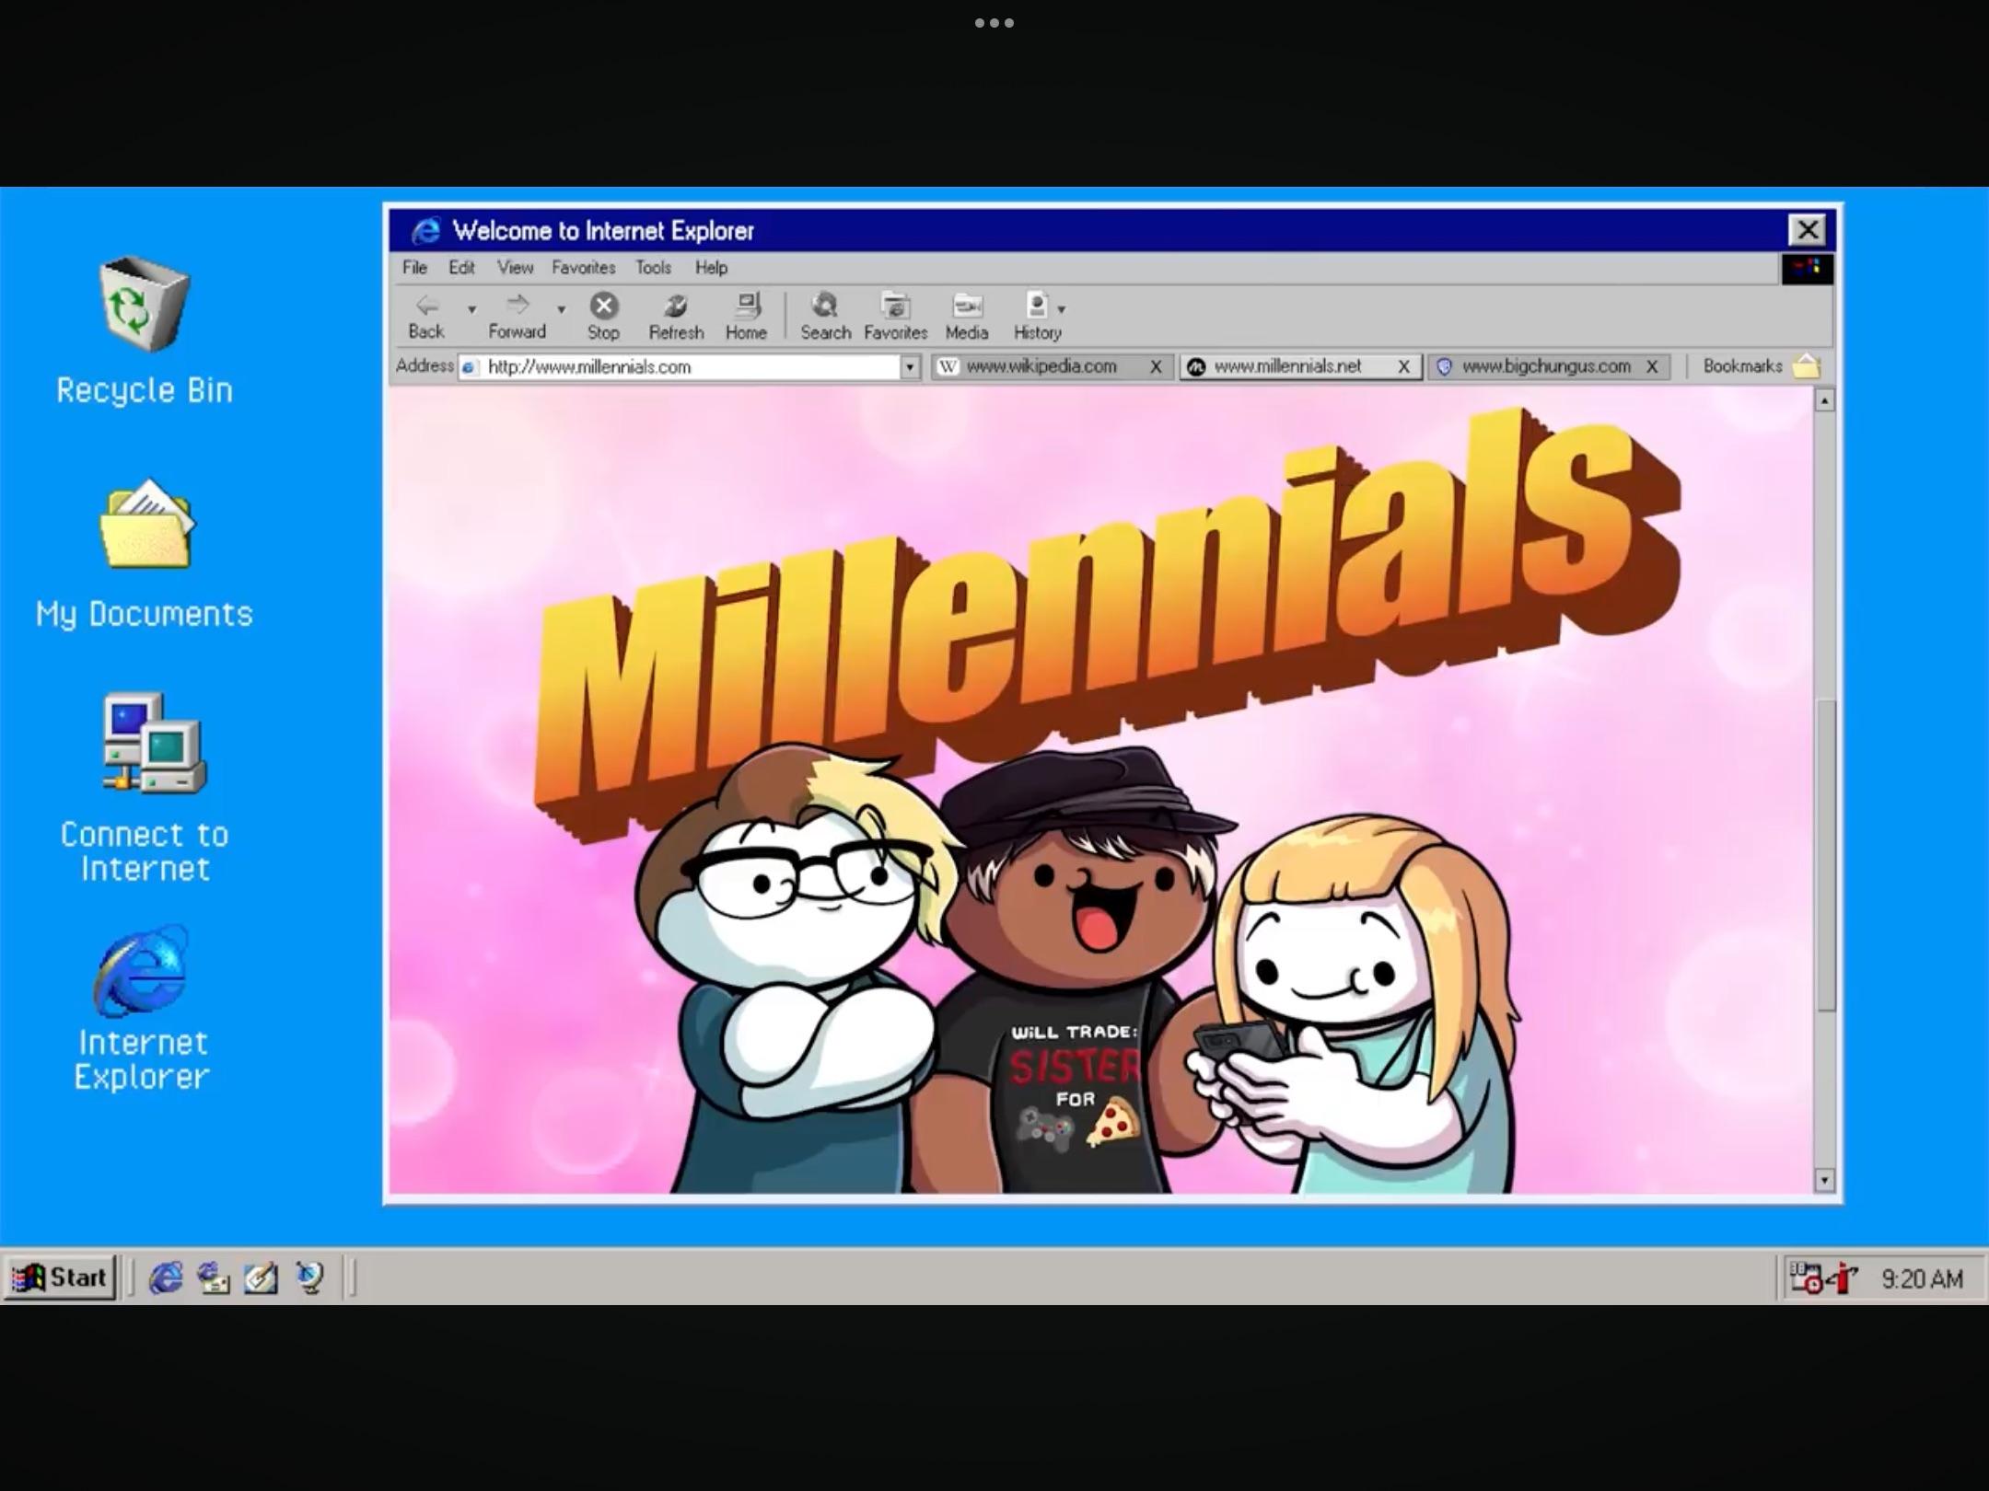Click the Start button
1989x1491 pixels.
(60, 1277)
